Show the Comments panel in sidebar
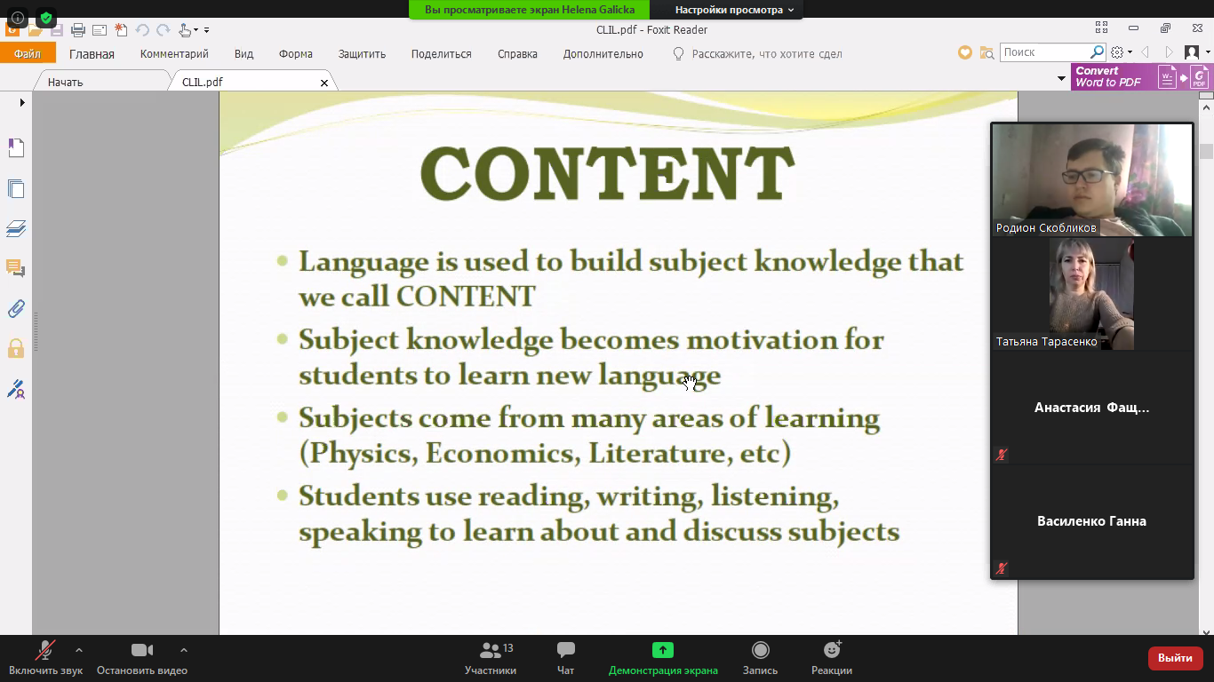The height and width of the screenshot is (682, 1214). [x=16, y=268]
